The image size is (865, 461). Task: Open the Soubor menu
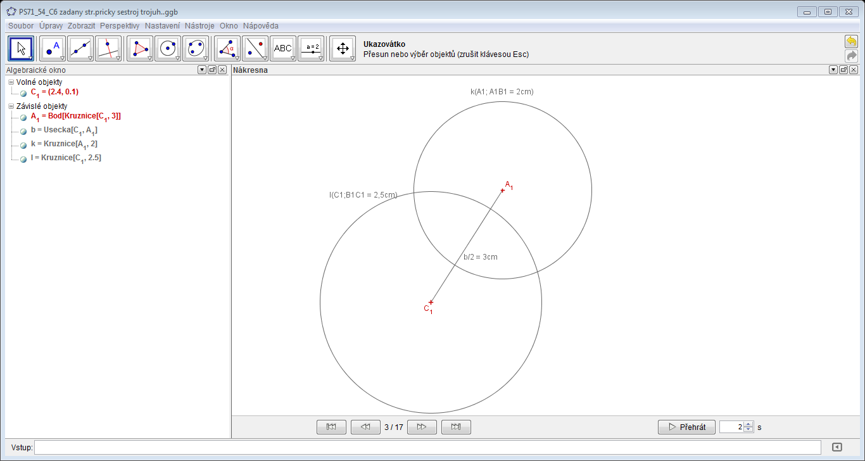pyautogui.click(x=21, y=26)
